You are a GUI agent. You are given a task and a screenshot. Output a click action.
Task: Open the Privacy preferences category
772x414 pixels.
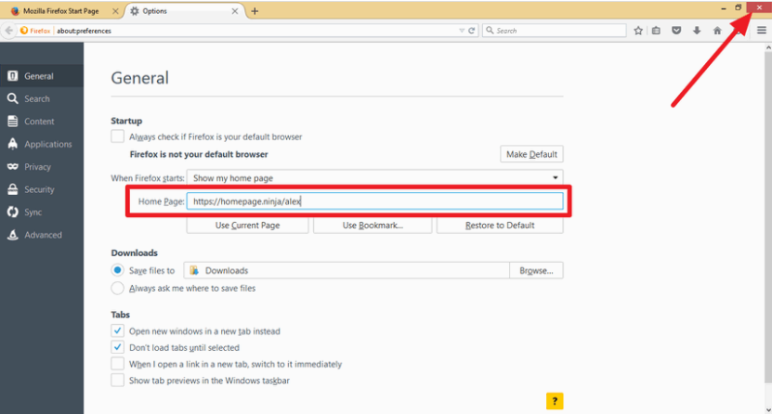pos(42,167)
